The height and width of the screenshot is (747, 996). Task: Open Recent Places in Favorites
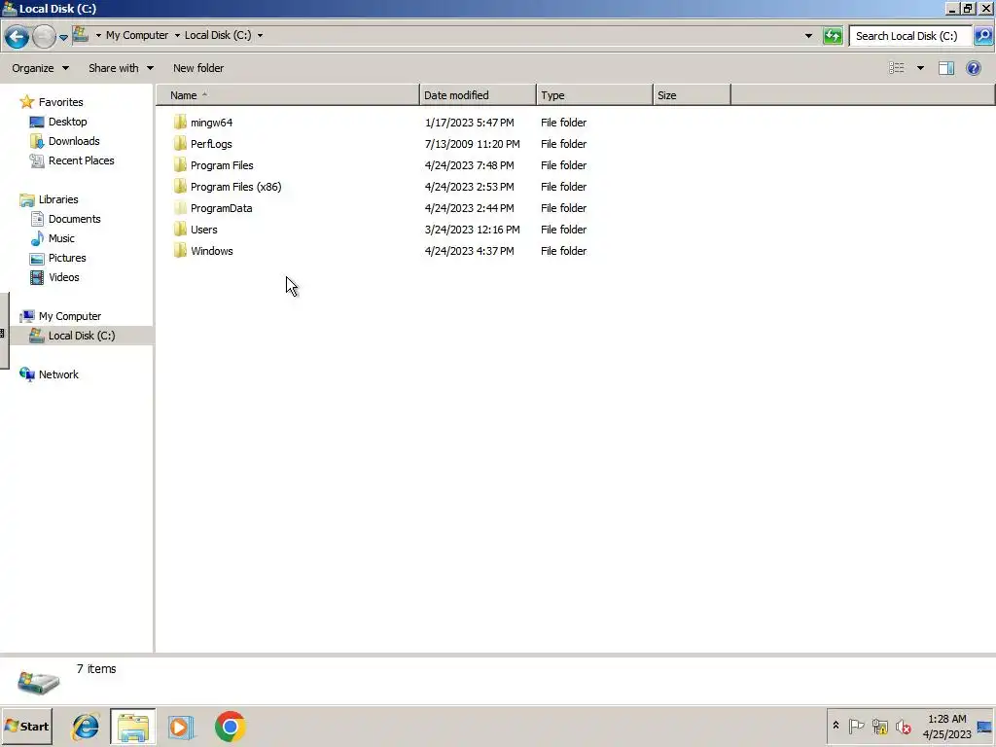click(x=82, y=160)
